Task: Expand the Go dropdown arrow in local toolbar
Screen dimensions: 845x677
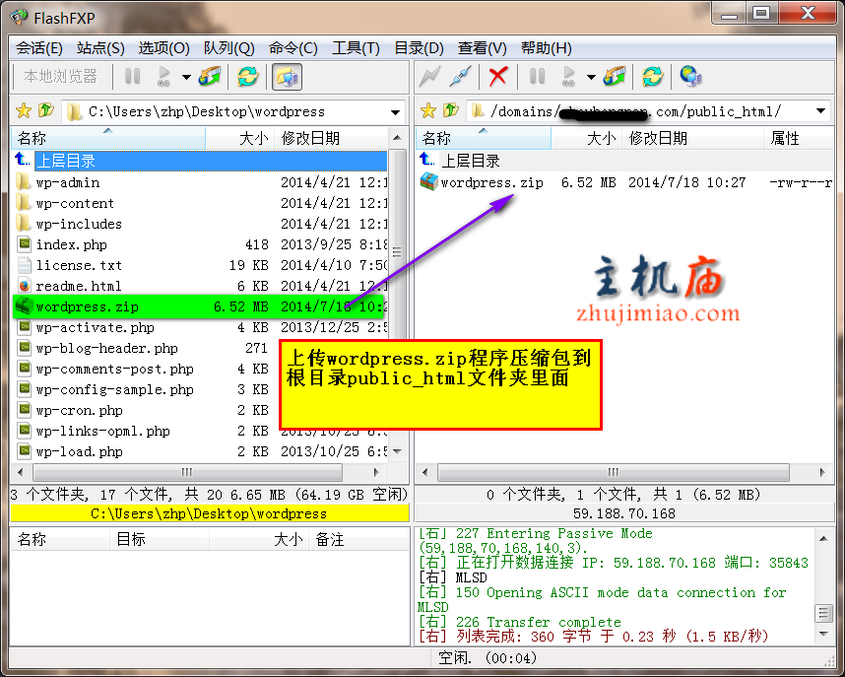Action: click(x=186, y=77)
